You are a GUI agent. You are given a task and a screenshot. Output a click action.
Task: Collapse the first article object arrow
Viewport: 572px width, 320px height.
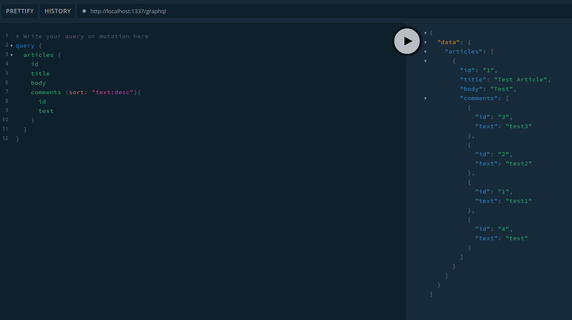(x=425, y=61)
